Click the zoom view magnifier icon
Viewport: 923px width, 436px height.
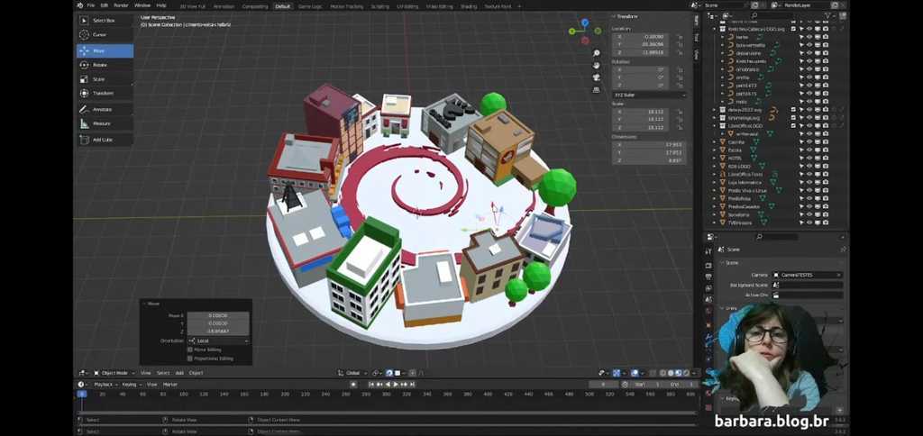click(597, 53)
